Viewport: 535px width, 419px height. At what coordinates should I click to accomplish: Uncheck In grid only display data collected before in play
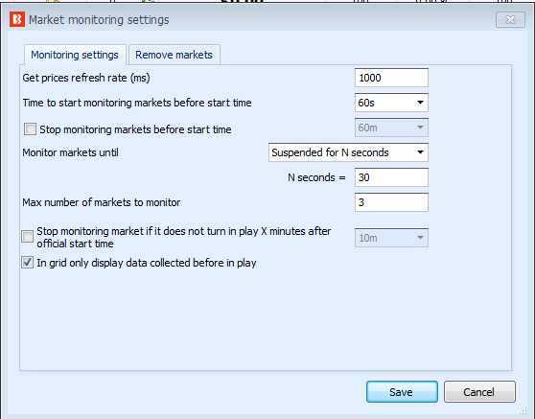click(27, 263)
